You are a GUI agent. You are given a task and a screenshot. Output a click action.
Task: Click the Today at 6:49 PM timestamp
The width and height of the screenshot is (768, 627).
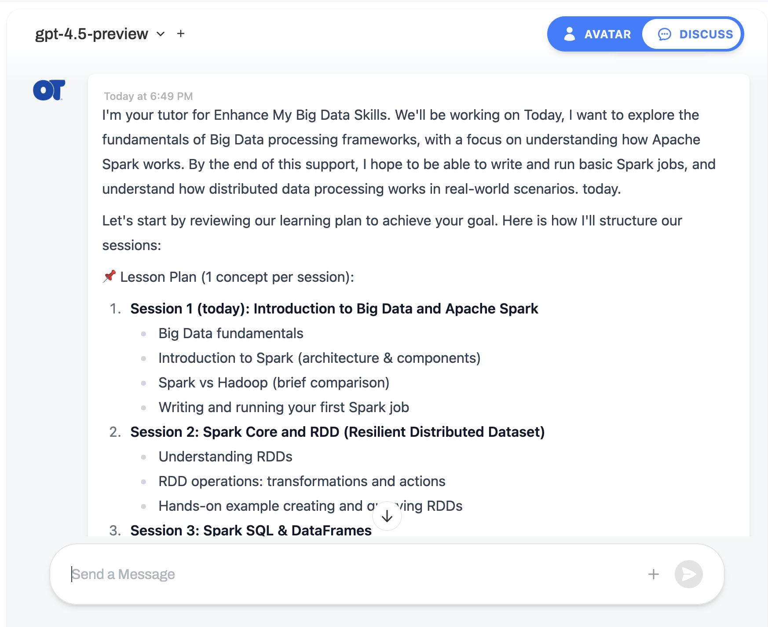coord(148,96)
